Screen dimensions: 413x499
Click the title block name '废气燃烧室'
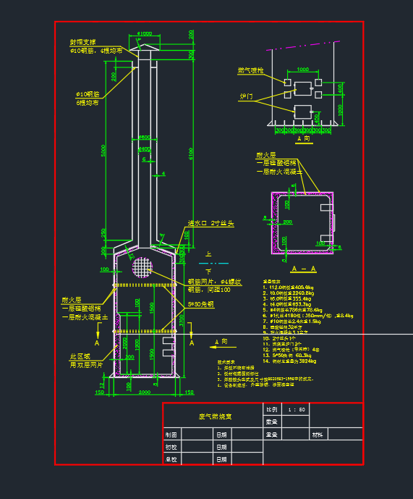[216, 416]
